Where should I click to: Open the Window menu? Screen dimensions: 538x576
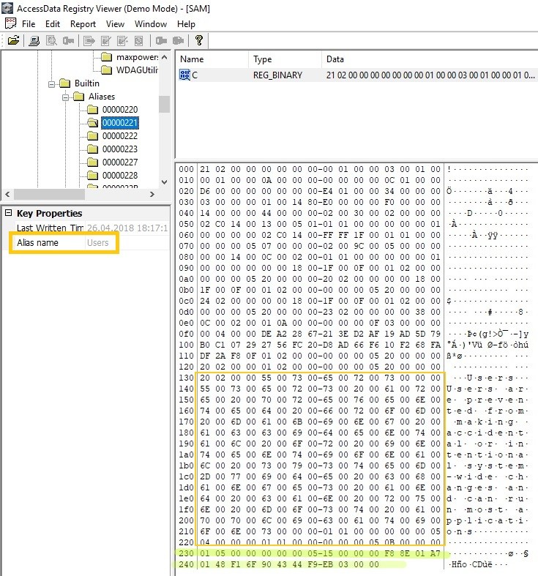click(x=151, y=24)
